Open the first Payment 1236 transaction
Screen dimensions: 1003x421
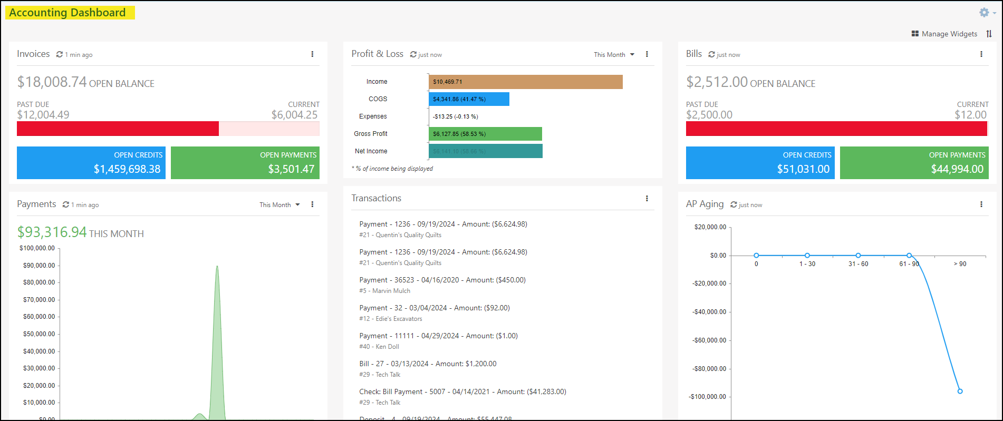[x=443, y=224]
